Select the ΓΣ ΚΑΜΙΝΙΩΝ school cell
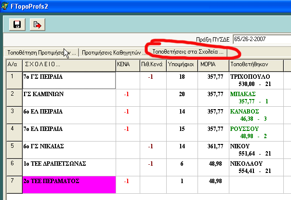 68,98
